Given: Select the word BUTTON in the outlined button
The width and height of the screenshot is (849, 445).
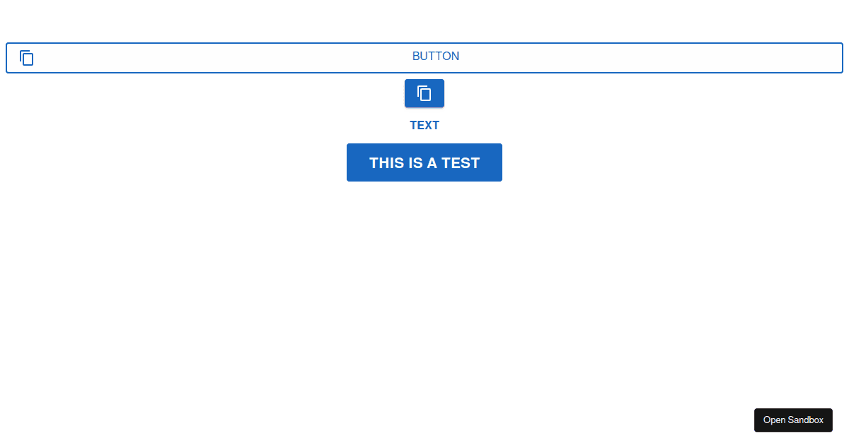Looking at the screenshot, I should 436,57.
